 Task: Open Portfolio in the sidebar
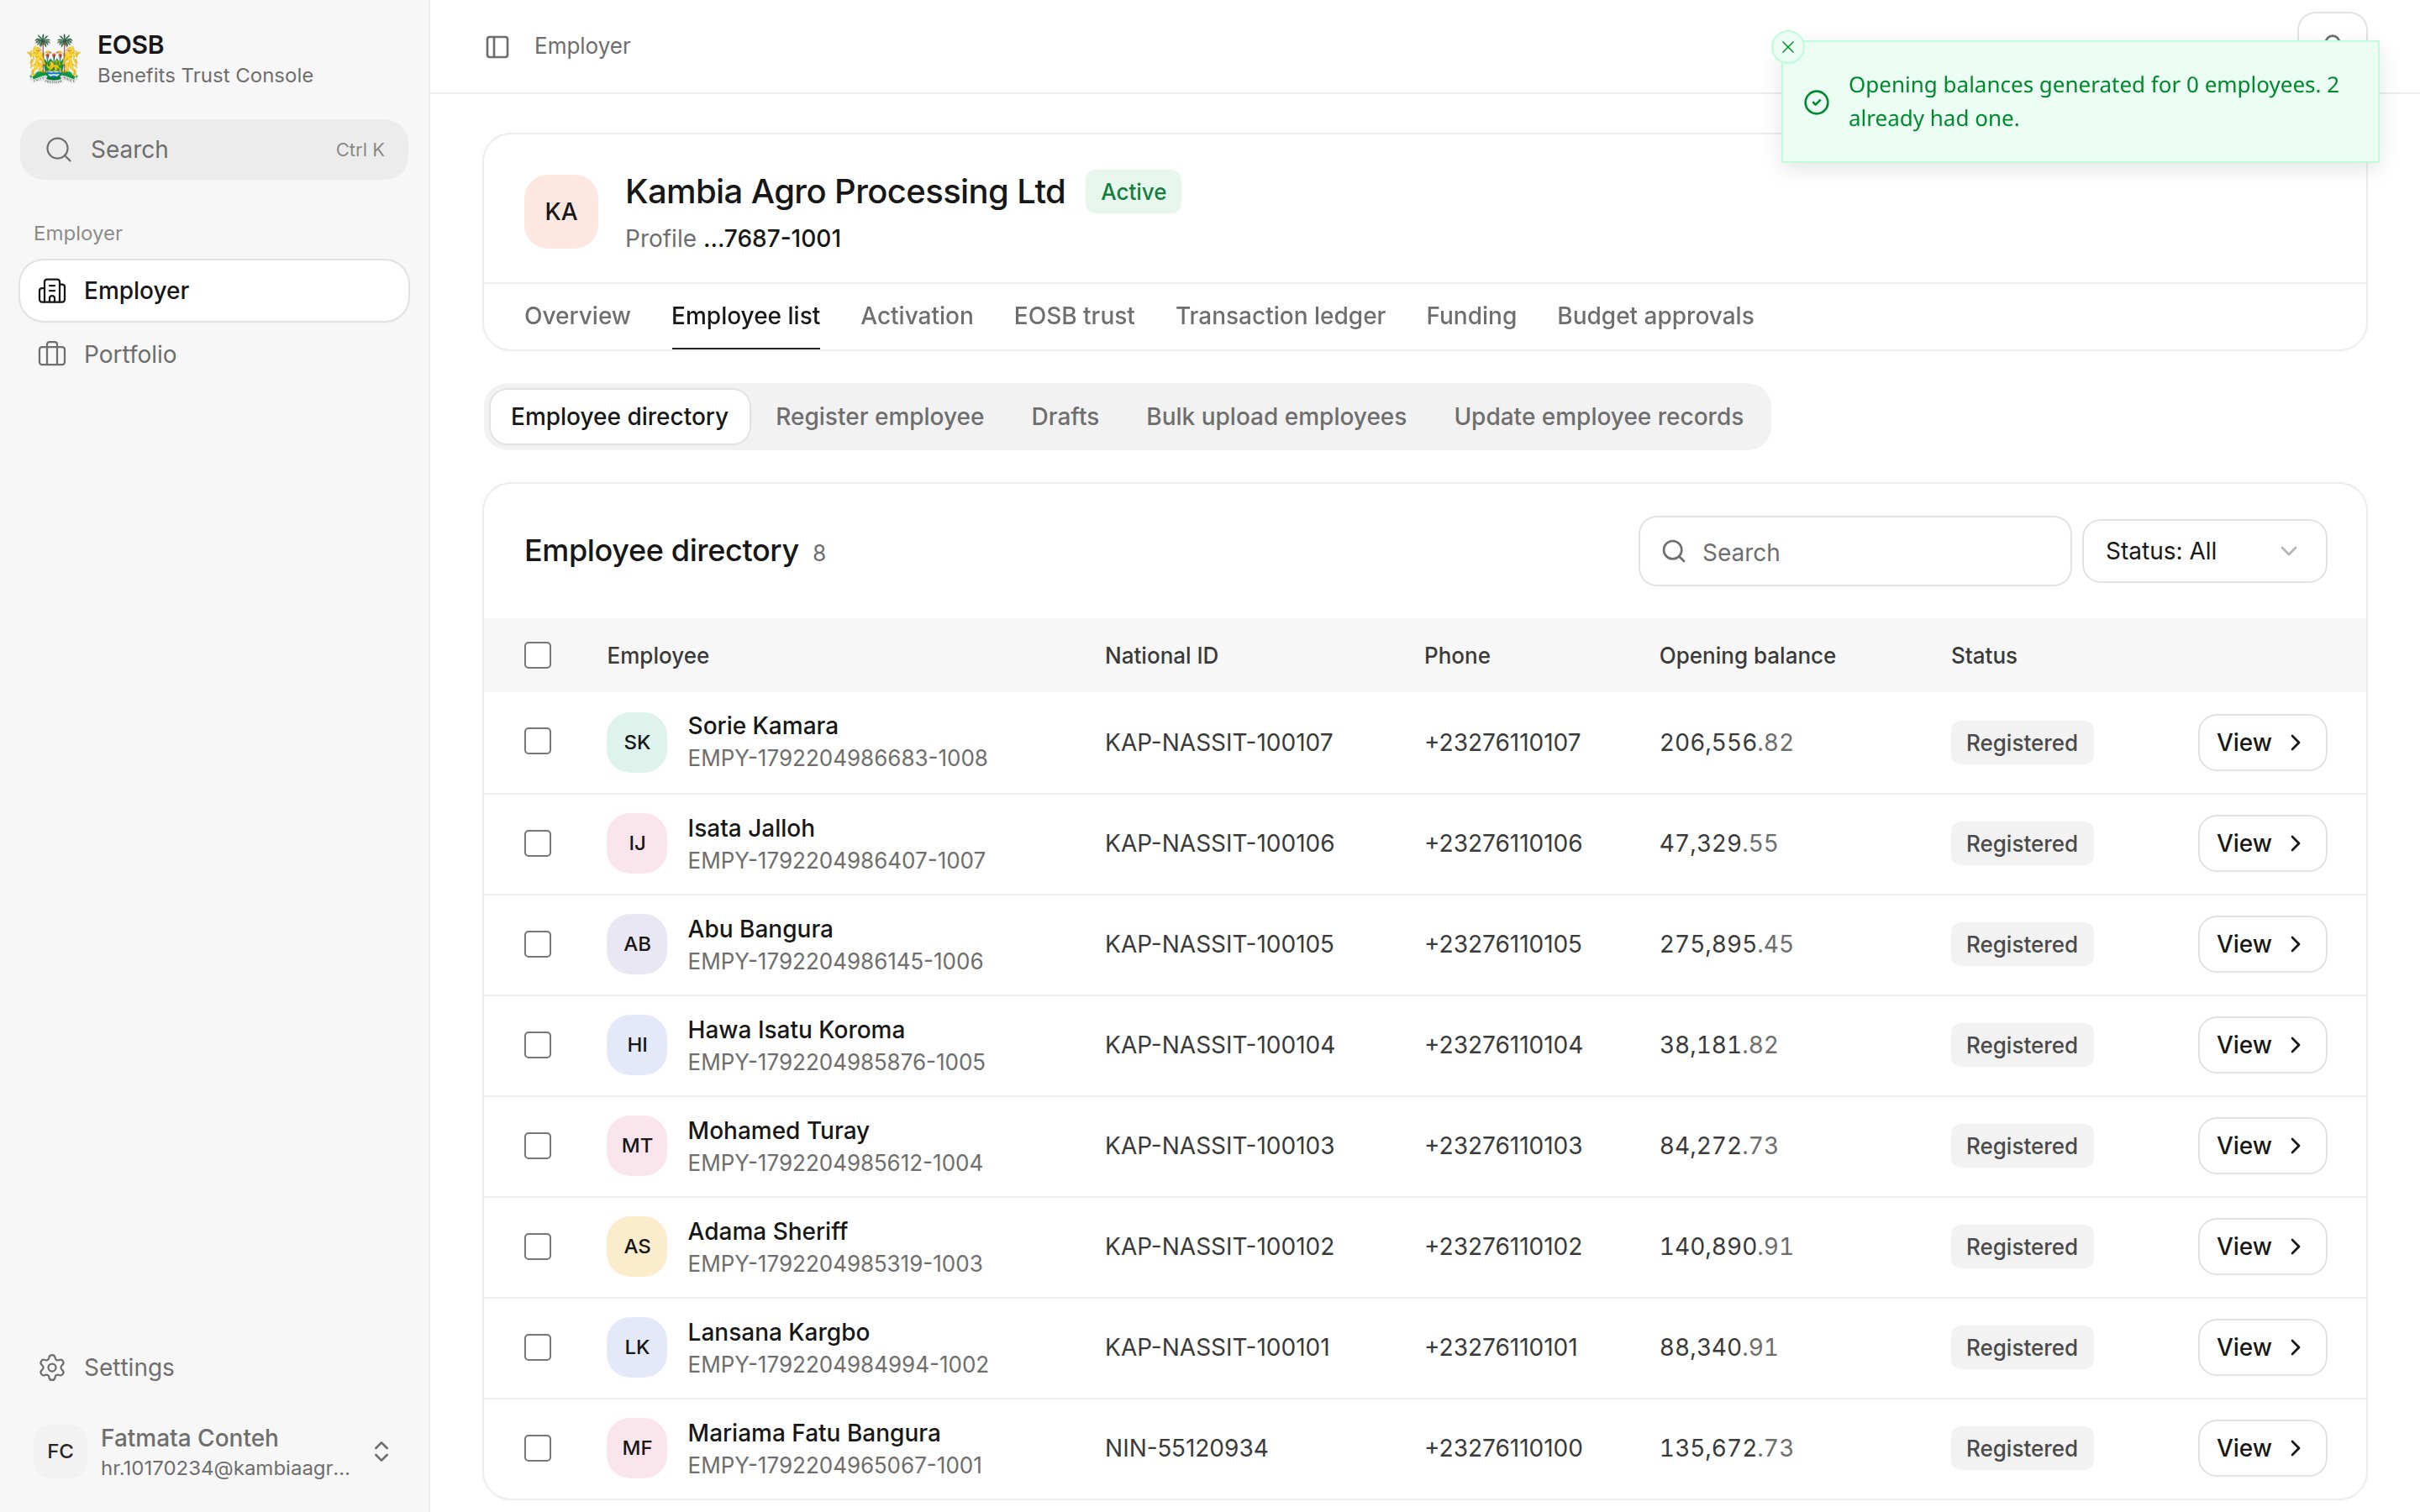214,354
